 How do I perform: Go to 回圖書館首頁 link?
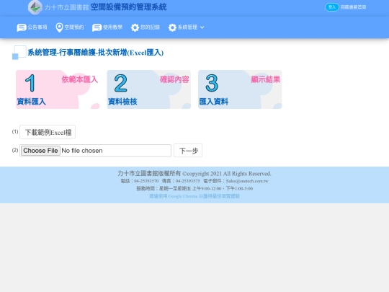click(353, 7)
